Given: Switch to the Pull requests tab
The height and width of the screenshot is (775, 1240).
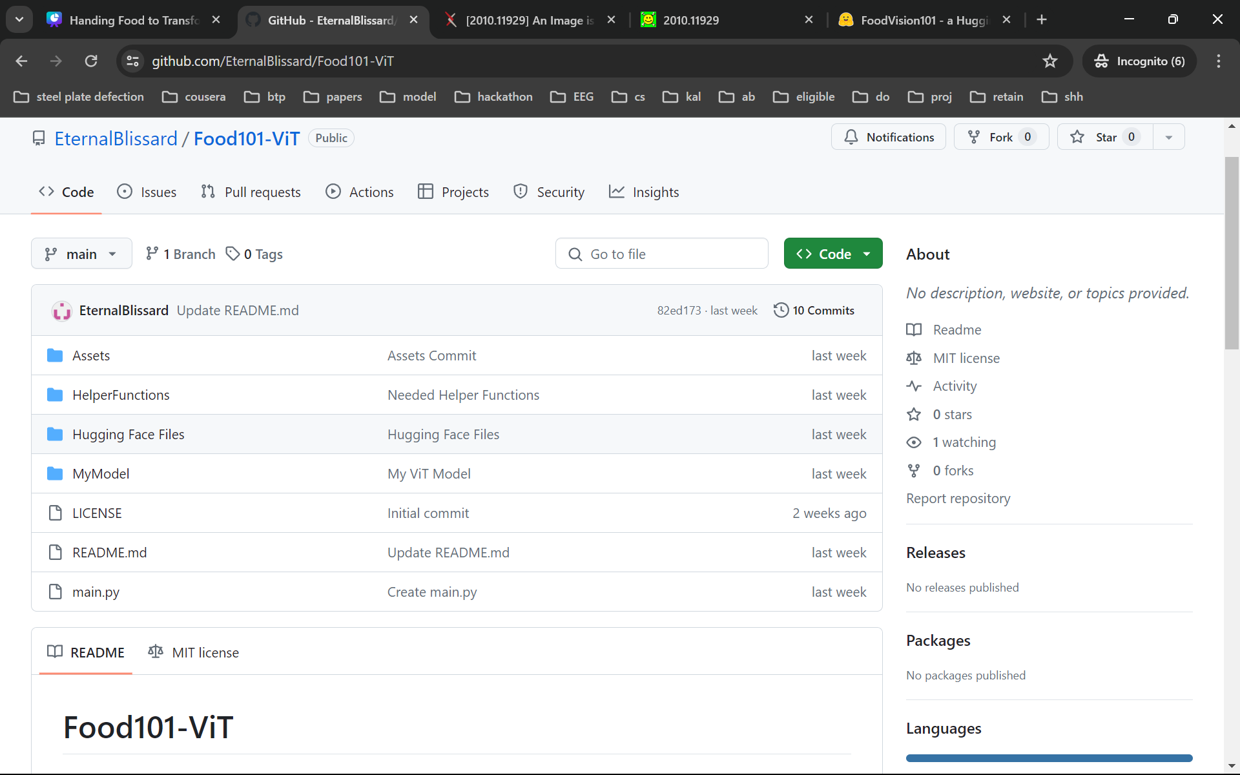Looking at the screenshot, I should (x=251, y=192).
